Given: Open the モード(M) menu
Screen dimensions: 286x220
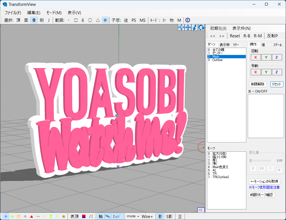Looking at the screenshot, I should tap(54, 13).
